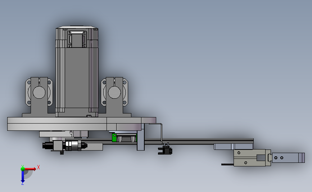Select the wide horizontal base plate

coord(82,124)
